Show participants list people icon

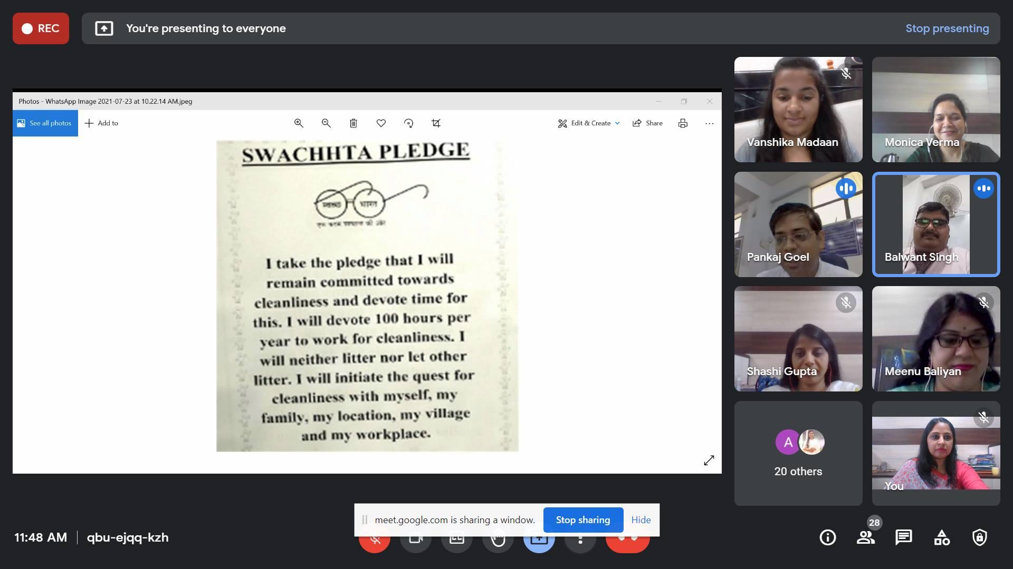pyautogui.click(x=865, y=537)
